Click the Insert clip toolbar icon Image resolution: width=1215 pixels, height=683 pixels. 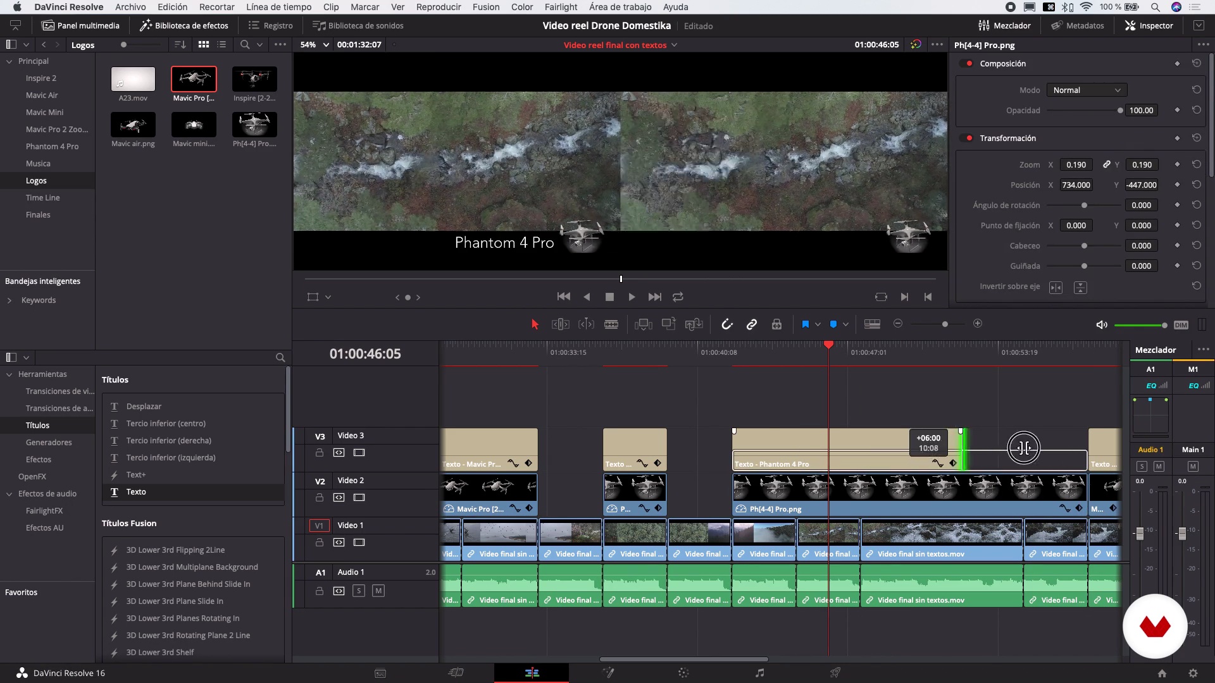644,324
